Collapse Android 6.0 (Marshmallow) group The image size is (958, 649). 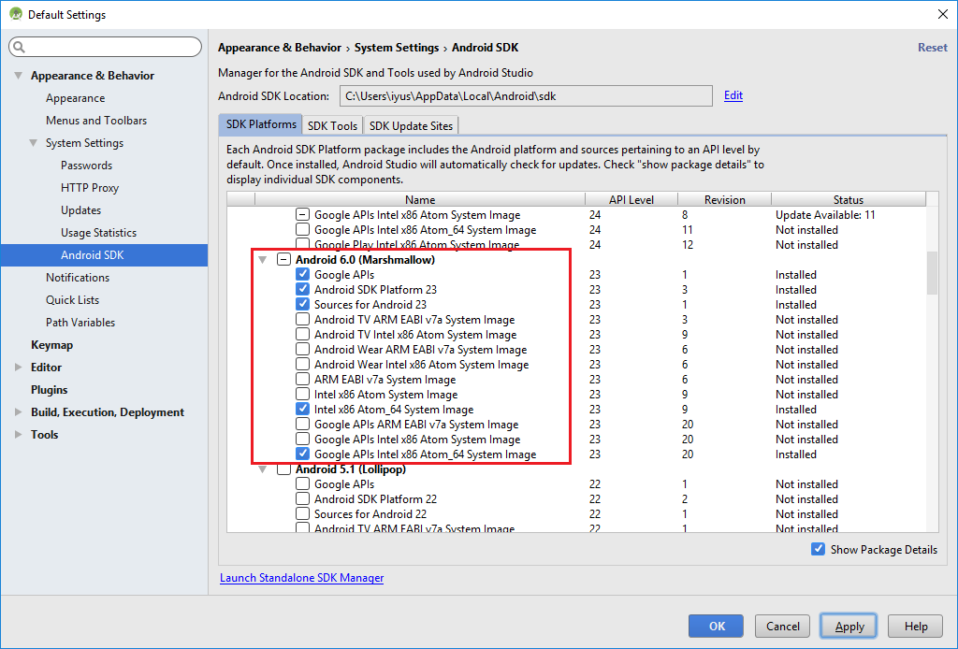(x=263, y=260)
